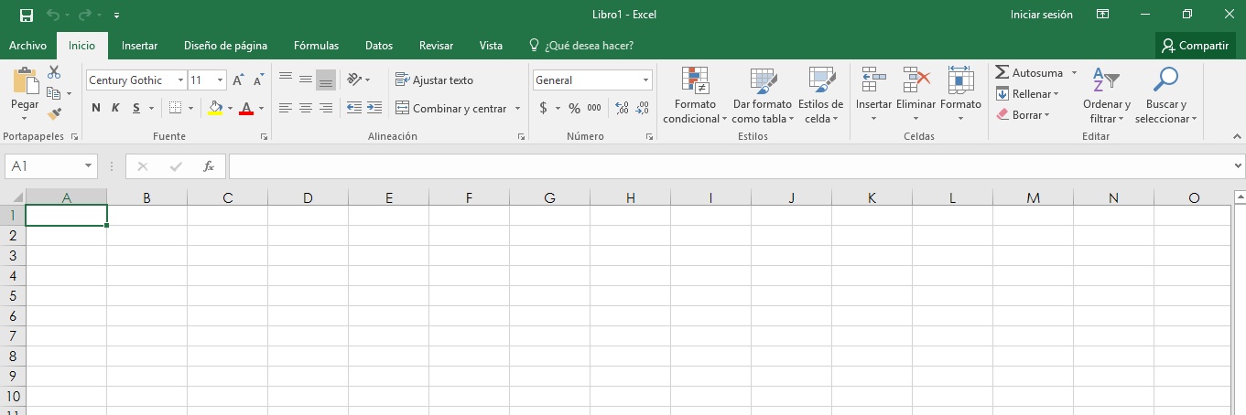Open the Century Gothic font name dropdown

(x=180, y=80)
